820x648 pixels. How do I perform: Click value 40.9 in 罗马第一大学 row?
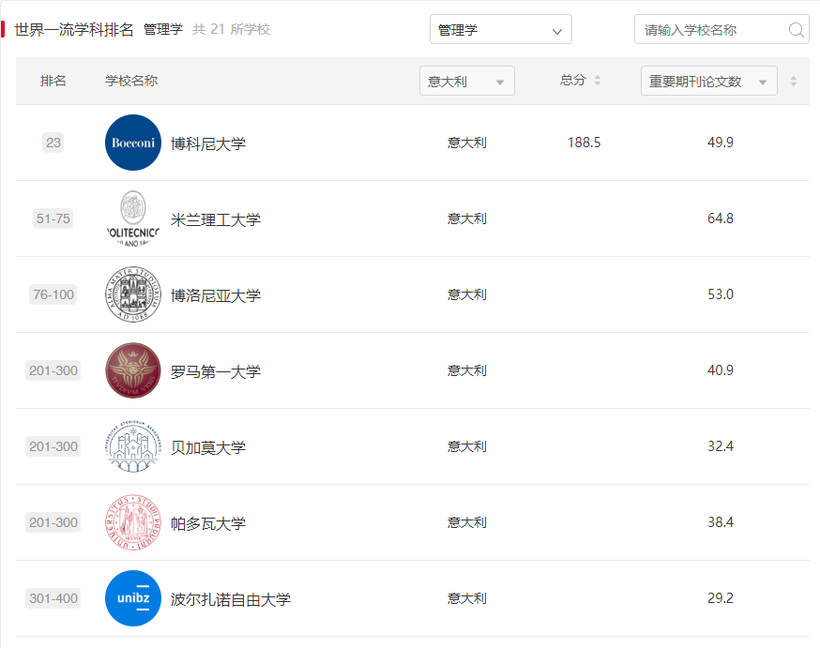click(x=721, y=370)
